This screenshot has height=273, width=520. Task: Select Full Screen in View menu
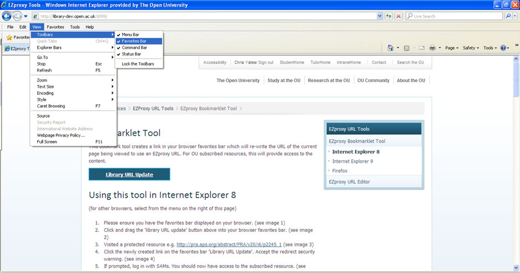(x=73, y=141)
